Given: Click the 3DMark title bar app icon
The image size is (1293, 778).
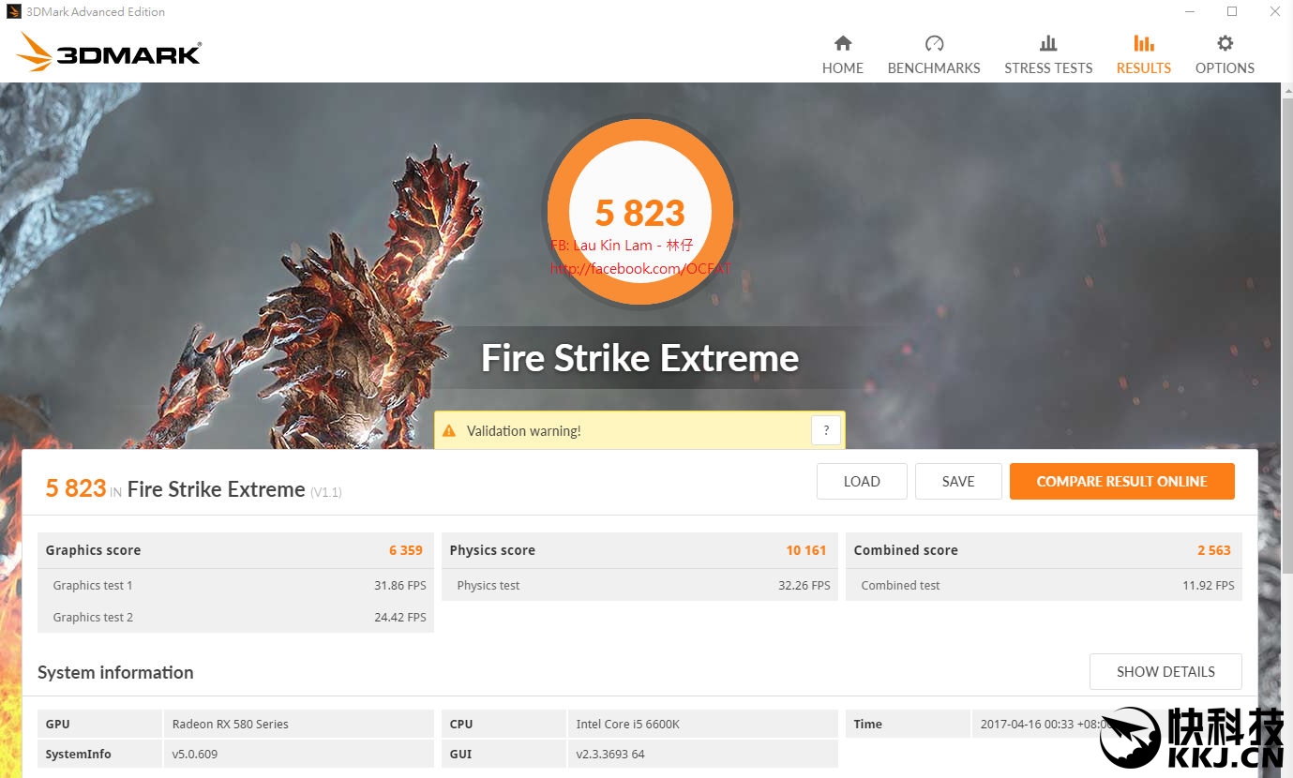Looking at the screenshot, I should coord(13,12).
